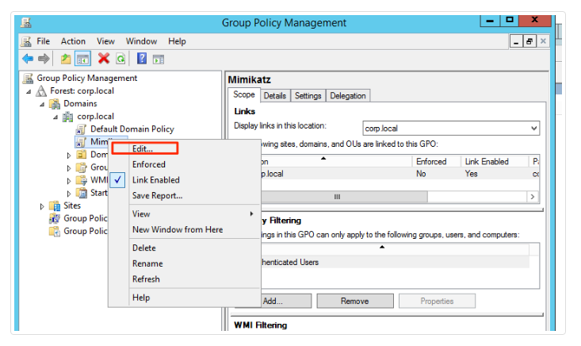The width and height of the screenshot is (581, 346).
Task: Click the red Delete X toolbar icon
Action: tap(103, 59)
